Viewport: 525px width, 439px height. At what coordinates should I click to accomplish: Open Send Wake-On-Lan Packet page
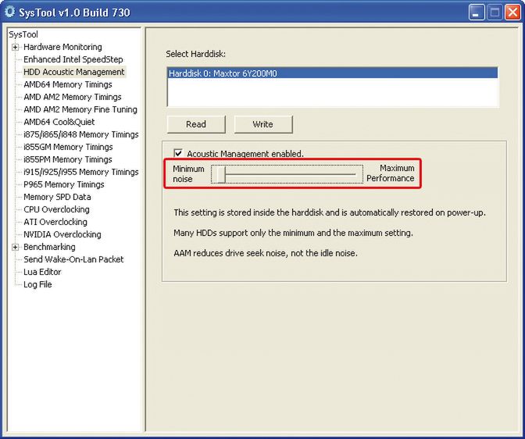[73, 259]
